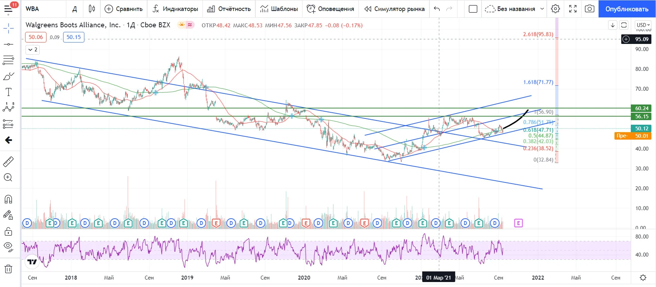The width and height of the screenshot is (656, 287).
Task: Select the ruler measure tool
Action: pyautogui.click(x=9, y=162)
